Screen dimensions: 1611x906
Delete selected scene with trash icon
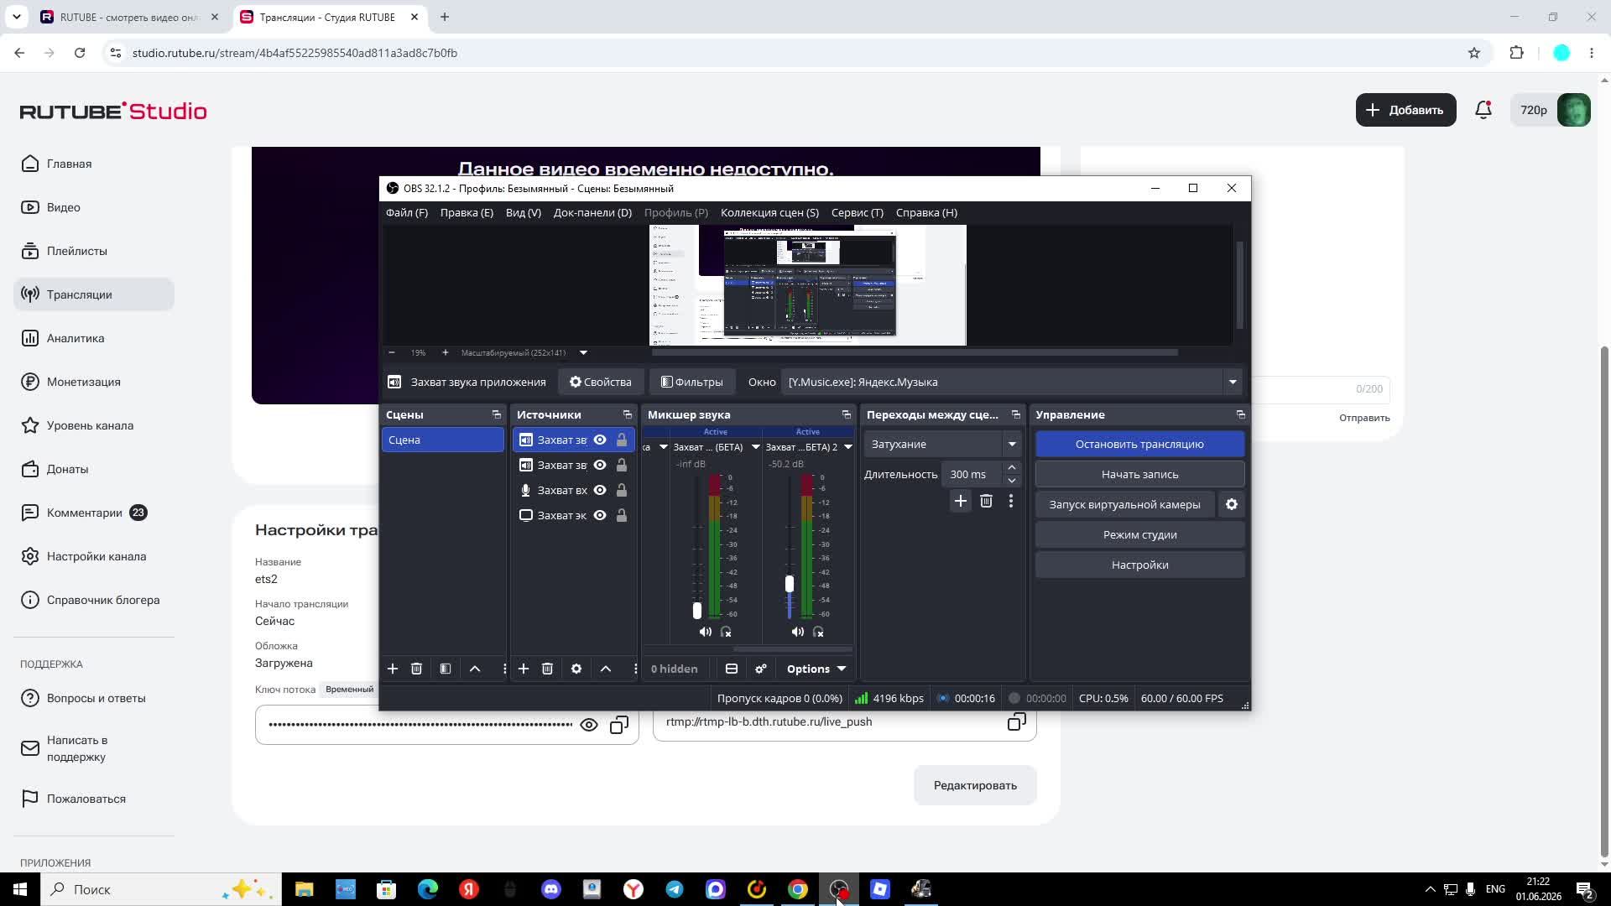coord(416,669)
